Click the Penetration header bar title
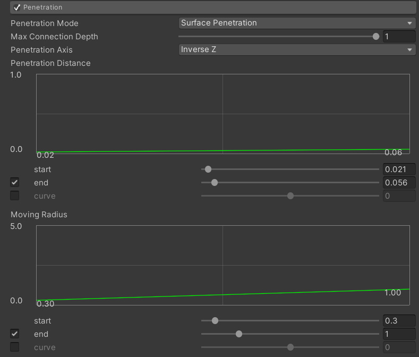The width and height of the screenshot is (419, 357). (x=43, y=7)
